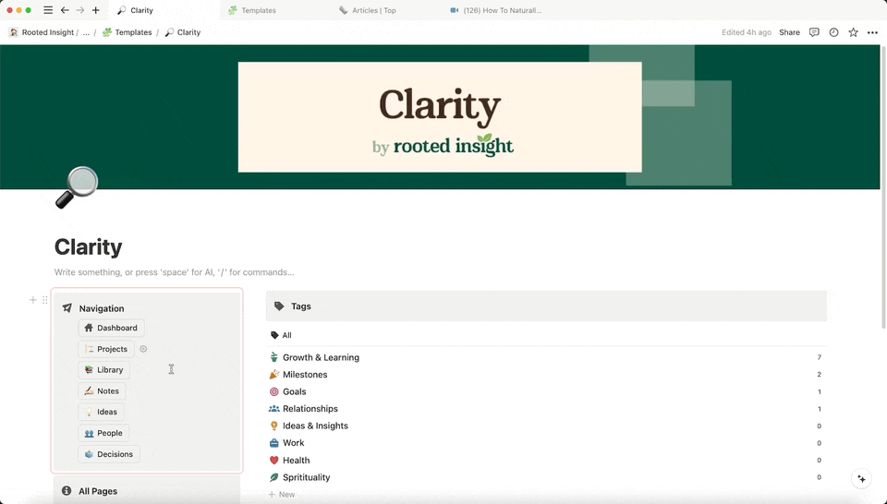Click the settings gear beside Projects

(143, 349)
